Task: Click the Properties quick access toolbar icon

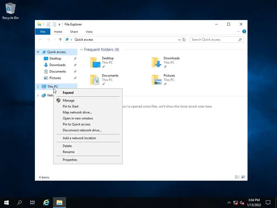Action: [48, 24]
